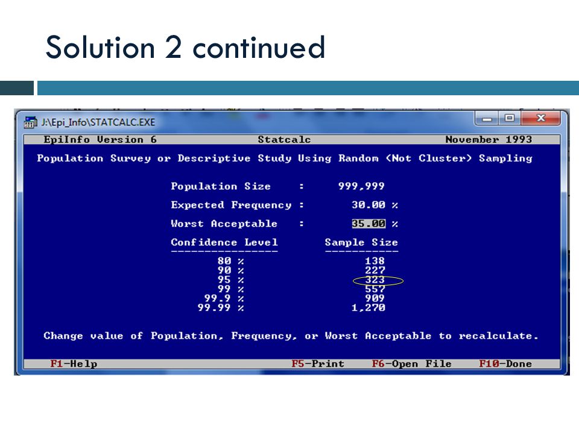Click the 99.99 % confidence level row
Viewport: 579px width, 434px height.
click(221, 308)
